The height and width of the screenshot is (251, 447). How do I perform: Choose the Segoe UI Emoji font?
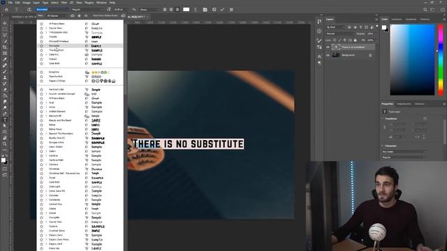[57, 81]
